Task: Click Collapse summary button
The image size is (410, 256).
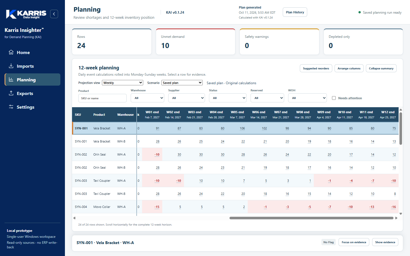Action: click(x=381, y=68)
